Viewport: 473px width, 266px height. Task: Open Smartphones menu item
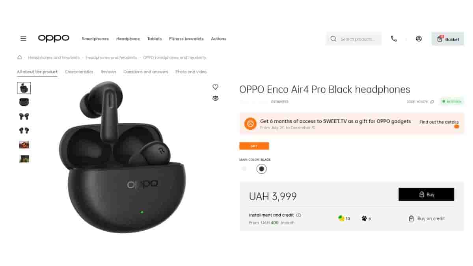(95, 39)
